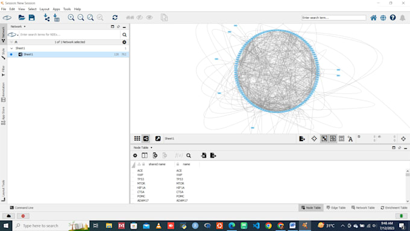Open the Command Line button
Viewport: 410px width, 231px height.
[22, 207]
